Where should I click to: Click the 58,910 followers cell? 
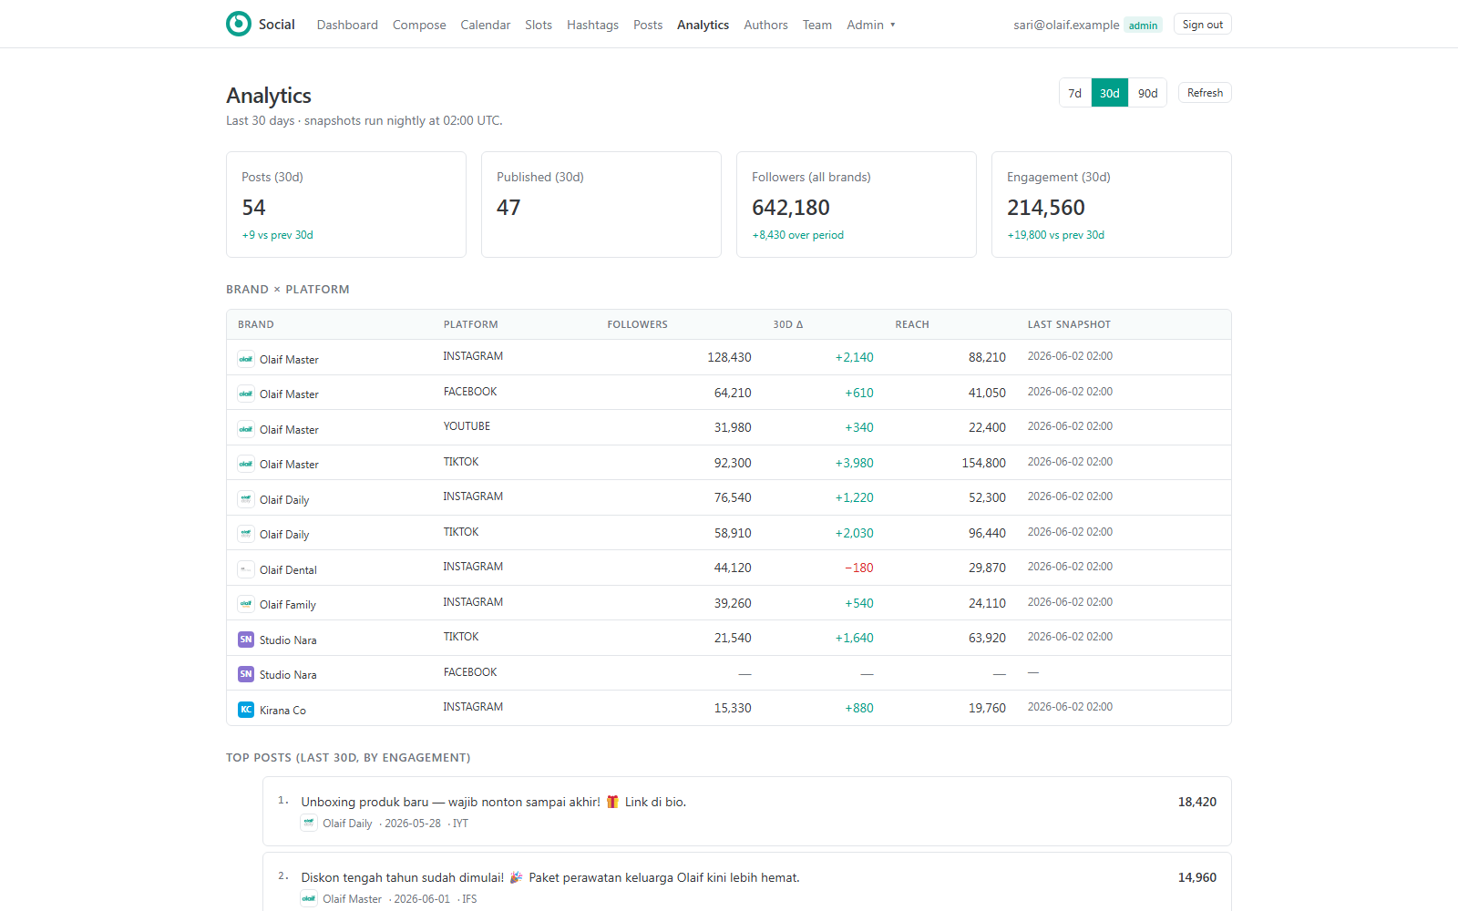tap(733, 533)
